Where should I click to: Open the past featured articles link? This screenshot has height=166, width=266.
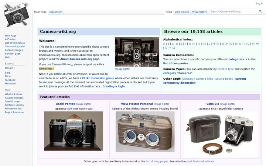pos(200,162)
